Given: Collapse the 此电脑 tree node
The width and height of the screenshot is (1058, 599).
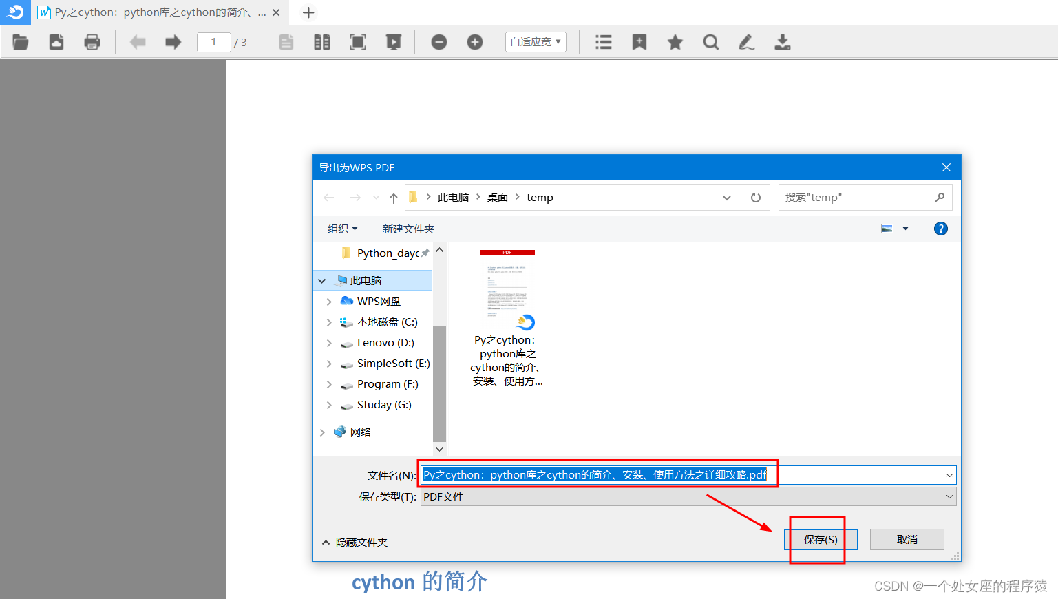Looking at the screenshot, I should [x=321, y=281].
